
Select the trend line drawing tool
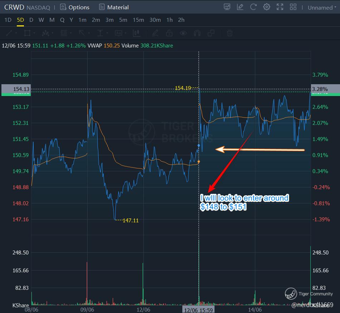[x=9, y=33]
